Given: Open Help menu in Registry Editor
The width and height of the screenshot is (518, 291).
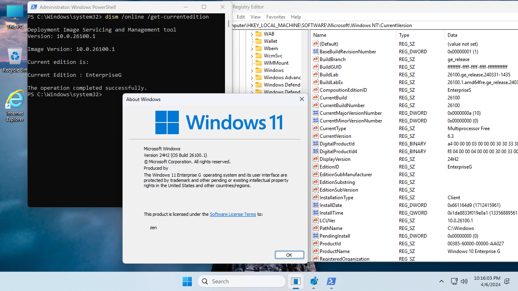Looking at the screenshot, I should coord(296,17).
